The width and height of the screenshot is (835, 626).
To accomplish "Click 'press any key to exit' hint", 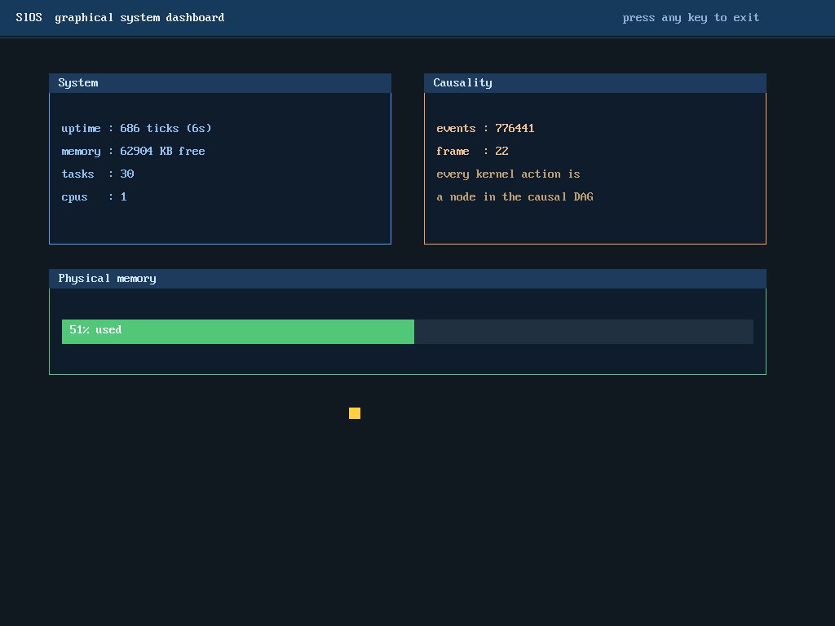I will (691, 18).
